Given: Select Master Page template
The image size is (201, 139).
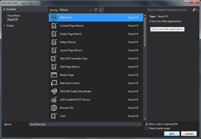Looking at the screenshot, I should 96,75.
